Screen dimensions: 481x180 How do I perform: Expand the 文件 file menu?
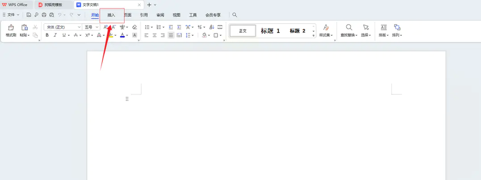[11, 15]
